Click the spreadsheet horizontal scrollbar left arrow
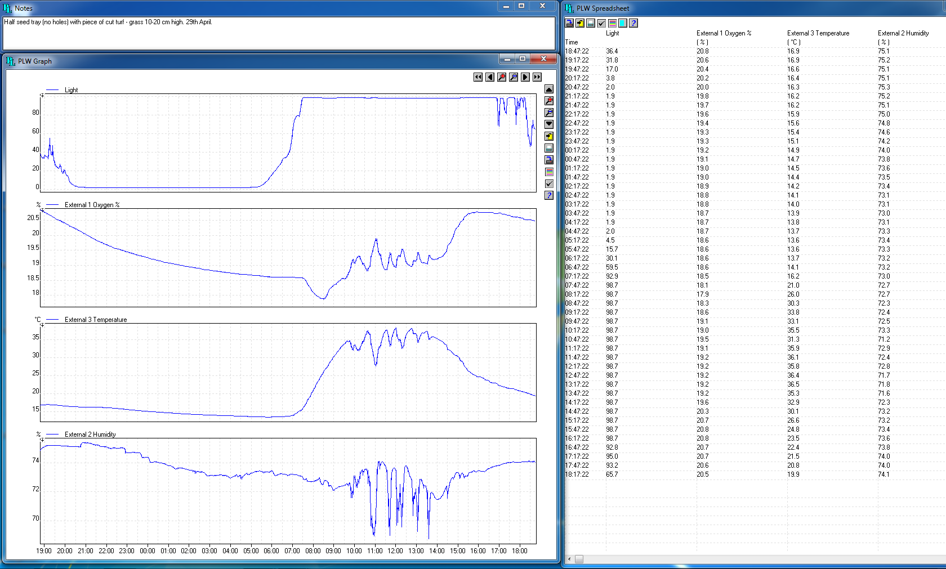The width and height of the screenshot is (946, 569). (569, 559)
